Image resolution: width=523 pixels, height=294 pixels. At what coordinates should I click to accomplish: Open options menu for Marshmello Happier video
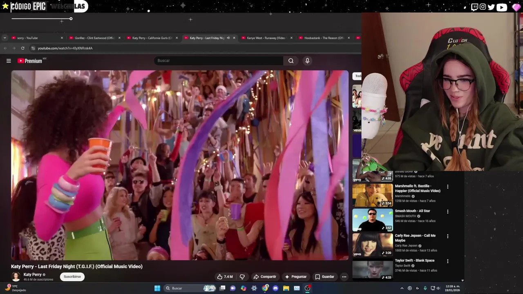click(447, 187)
